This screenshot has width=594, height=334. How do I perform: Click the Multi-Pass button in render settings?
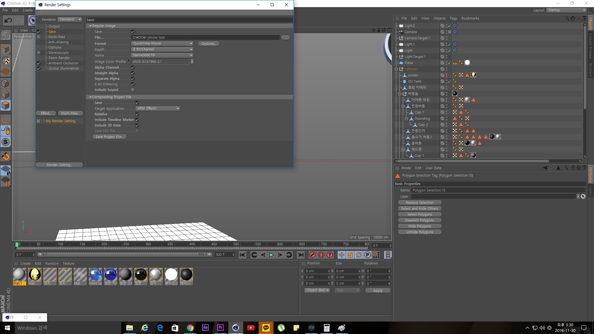coord(69,113)
